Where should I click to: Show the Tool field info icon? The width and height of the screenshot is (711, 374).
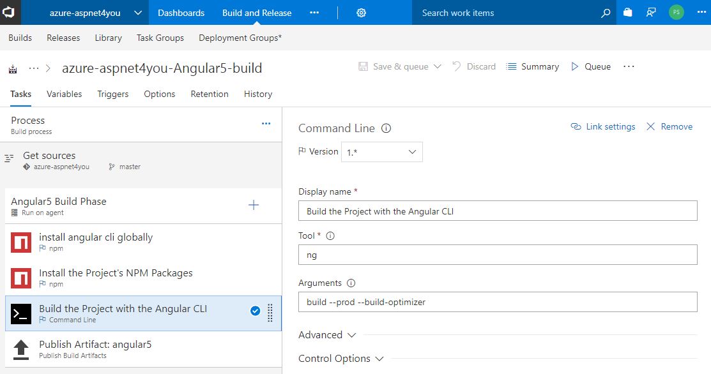point(330,236)
